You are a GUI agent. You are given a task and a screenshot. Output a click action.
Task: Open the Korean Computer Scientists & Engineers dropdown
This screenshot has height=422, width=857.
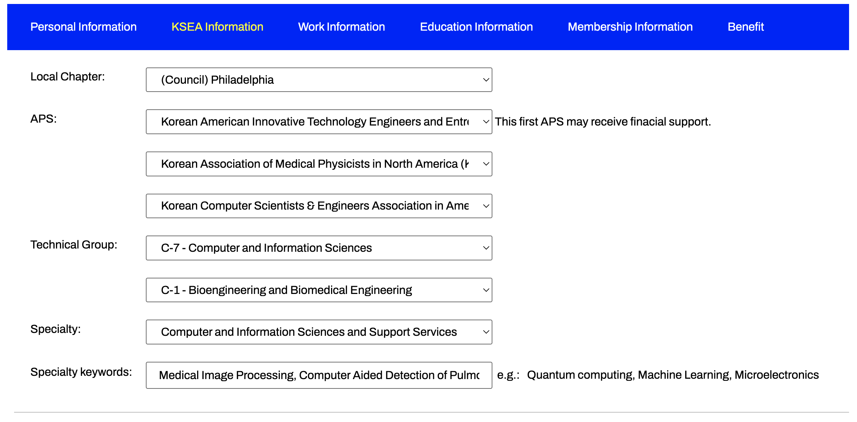pos(319,206)
